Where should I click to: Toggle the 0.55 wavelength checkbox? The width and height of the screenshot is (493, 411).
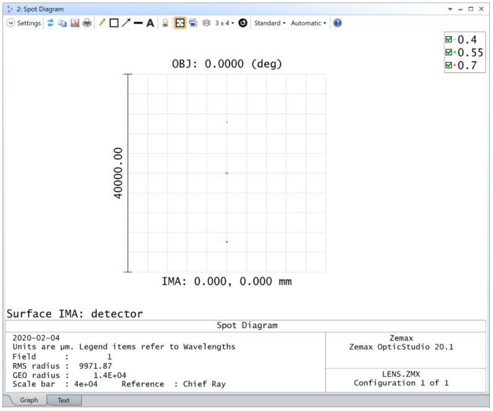tap(449, 53)
